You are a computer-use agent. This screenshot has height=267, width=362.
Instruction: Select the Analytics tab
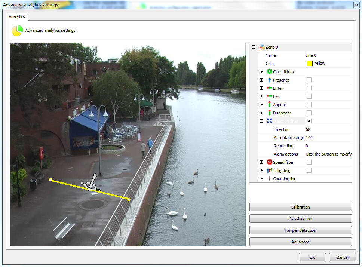(x=17, y=16)
